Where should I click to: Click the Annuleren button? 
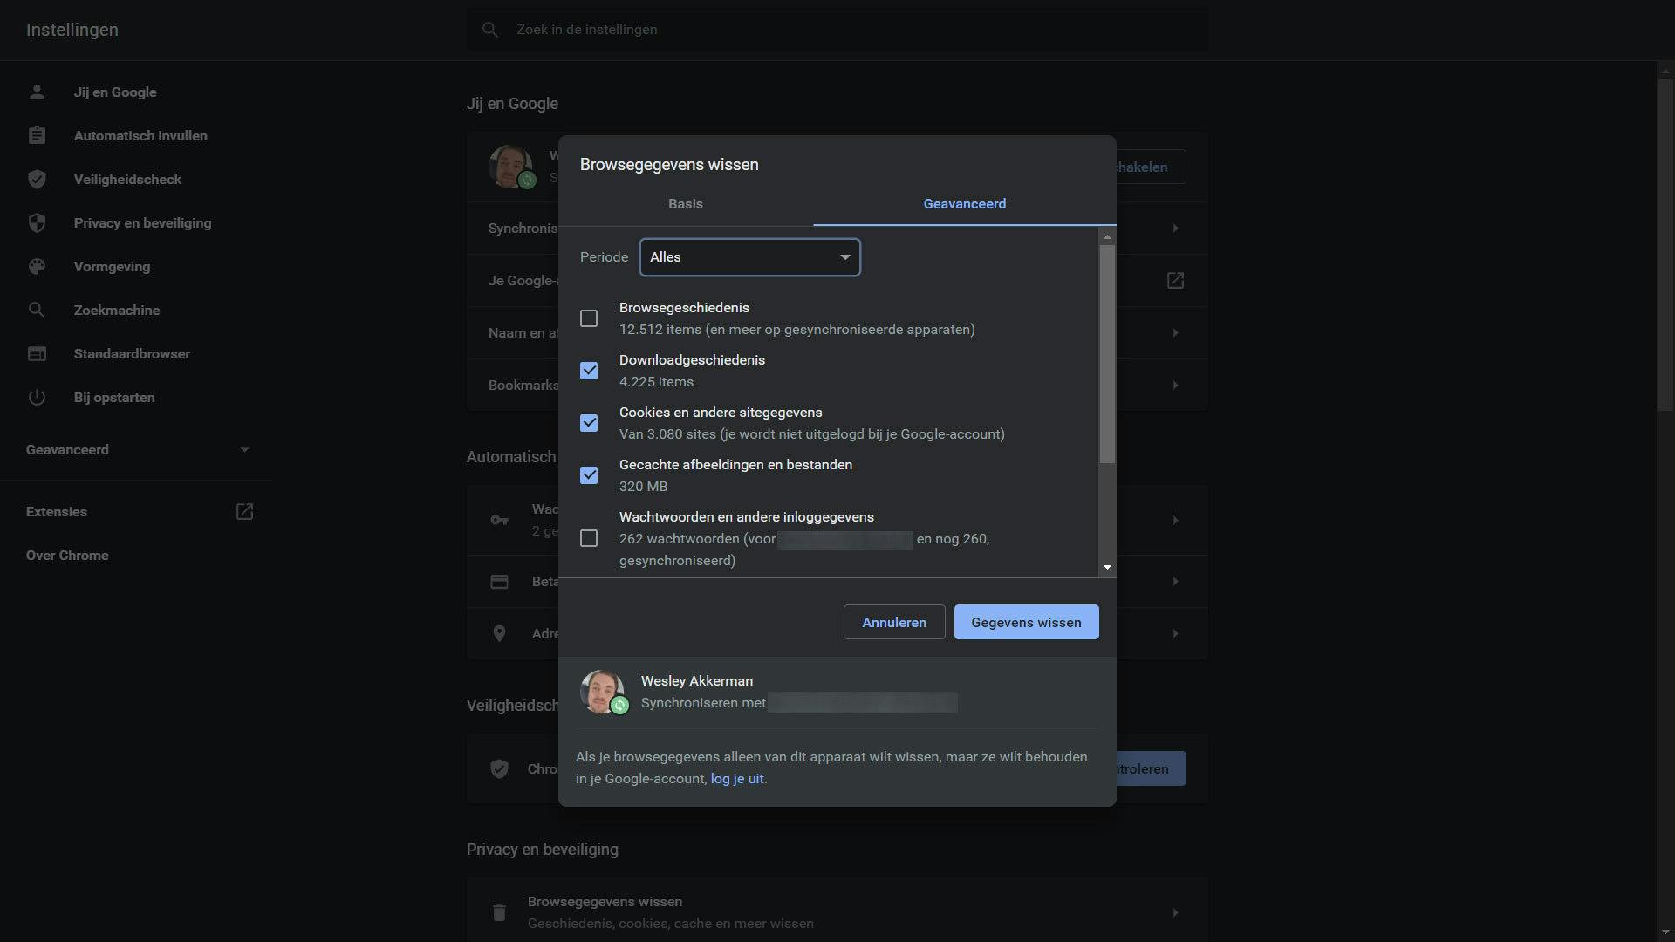893,622
